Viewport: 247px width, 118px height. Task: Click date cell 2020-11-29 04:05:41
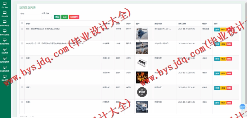186,44
